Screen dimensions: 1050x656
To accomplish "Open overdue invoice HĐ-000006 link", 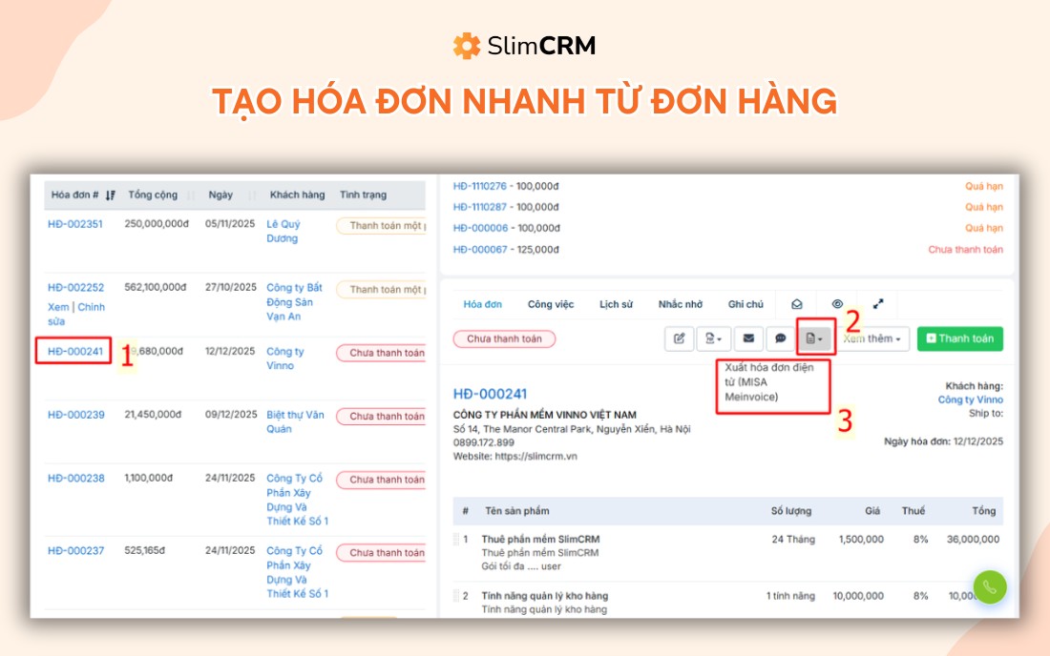I will (x=480, y=228).
